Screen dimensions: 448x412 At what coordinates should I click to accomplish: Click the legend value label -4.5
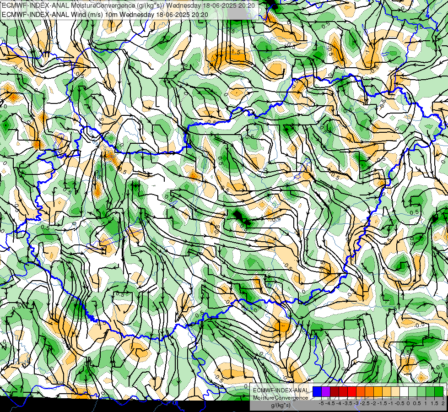(x=330, y=403)
